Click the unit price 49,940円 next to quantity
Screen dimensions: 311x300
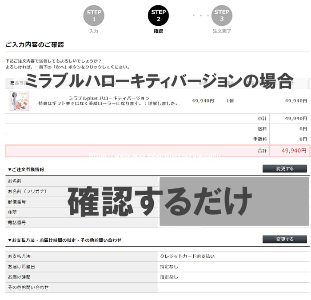pyautogui.click(x=203, y=101)
